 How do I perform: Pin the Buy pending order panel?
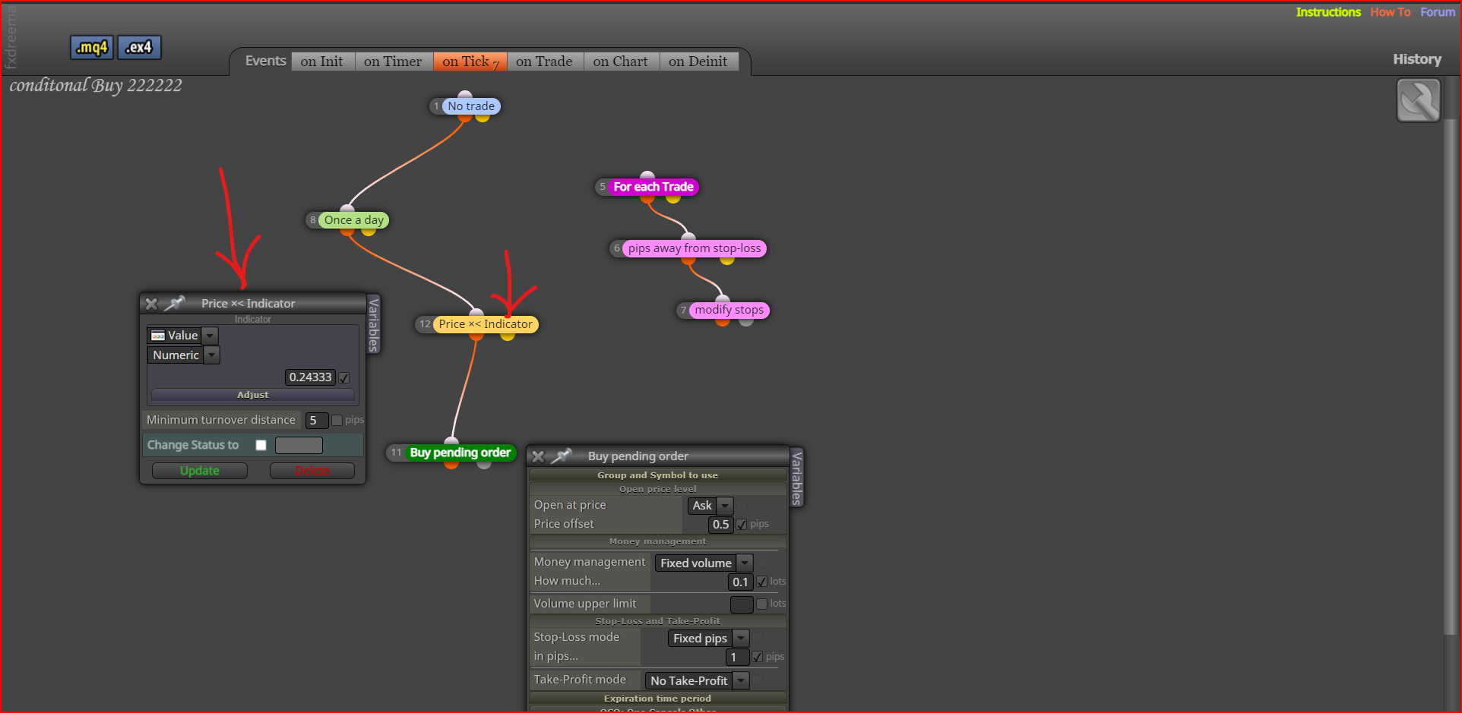[x=562, y=456]
